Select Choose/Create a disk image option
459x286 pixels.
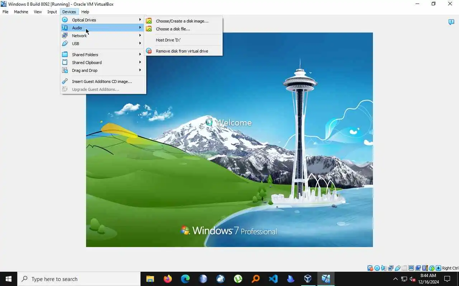point(183,21)
